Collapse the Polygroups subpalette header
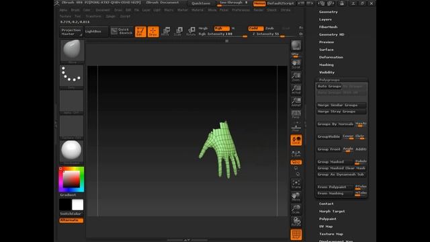 (x=329, y=80)
